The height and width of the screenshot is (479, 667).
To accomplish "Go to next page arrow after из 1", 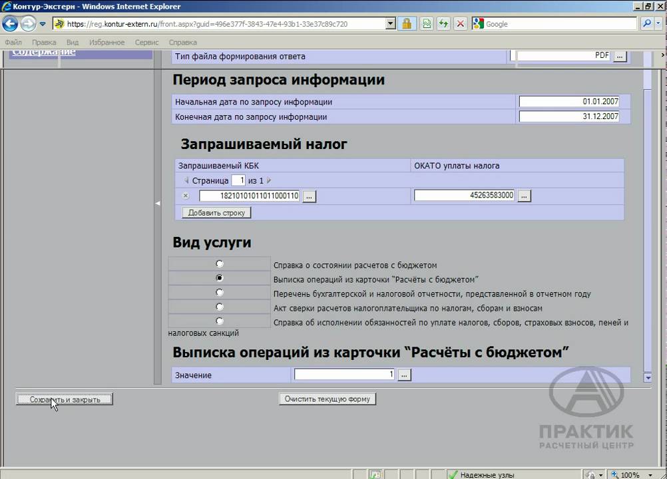I will tap(268, 181).
